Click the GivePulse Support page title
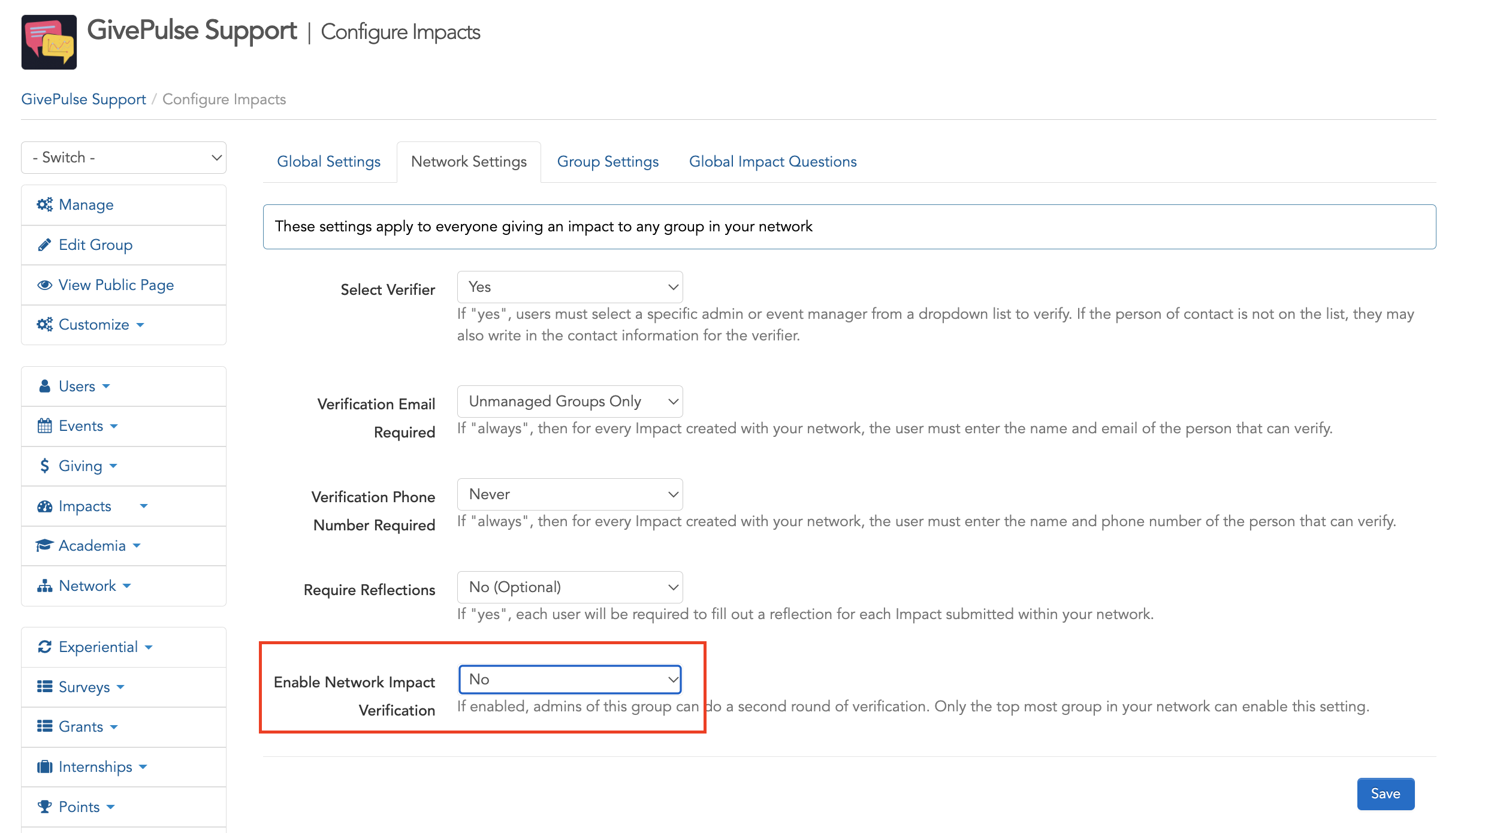Image resolution: width=1485 pixels, height=833 pixels. (x=192, y=31)
